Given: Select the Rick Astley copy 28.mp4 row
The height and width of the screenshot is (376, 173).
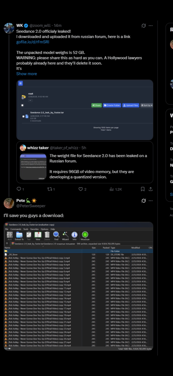Looking at the screenshot, I should 78,345.
